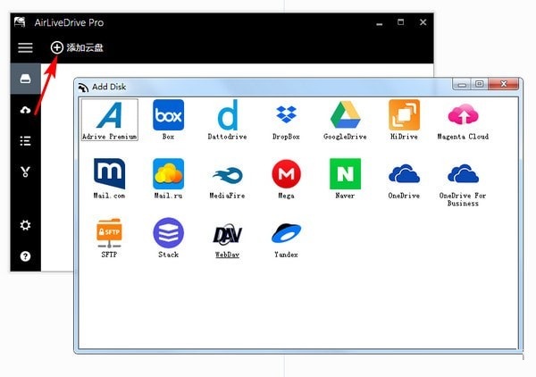Open the tools sidebar icon below list

pyautogui.click(x=25, y=172)
